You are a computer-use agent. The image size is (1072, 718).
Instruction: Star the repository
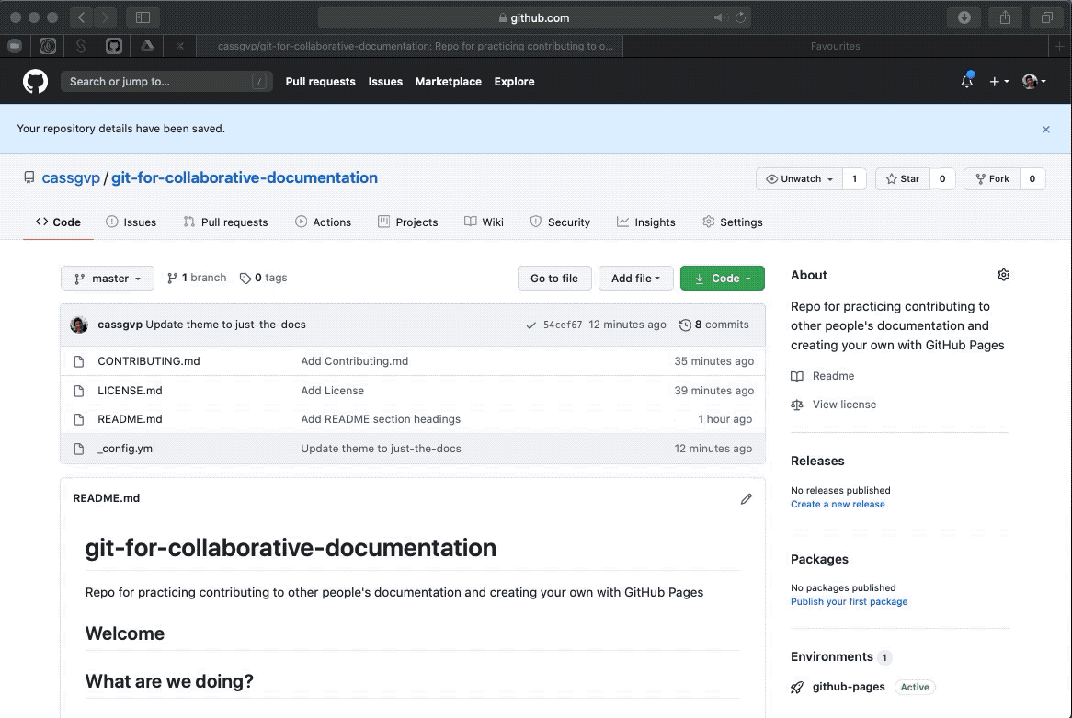(902, 179)
